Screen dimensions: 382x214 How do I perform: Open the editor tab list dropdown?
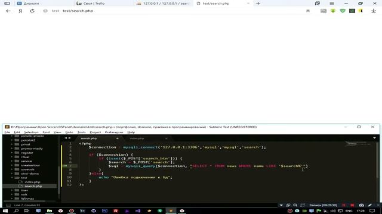click(374, 138)
